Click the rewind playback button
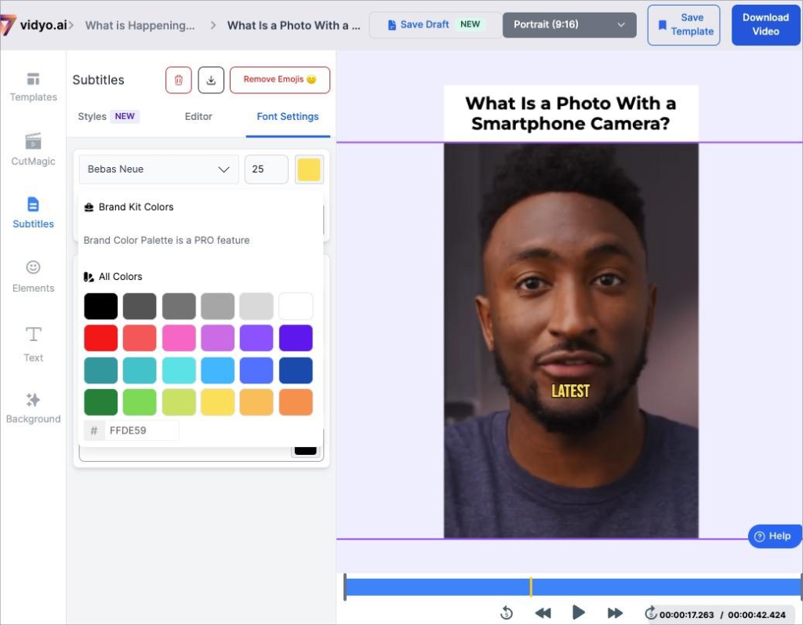 542,612
